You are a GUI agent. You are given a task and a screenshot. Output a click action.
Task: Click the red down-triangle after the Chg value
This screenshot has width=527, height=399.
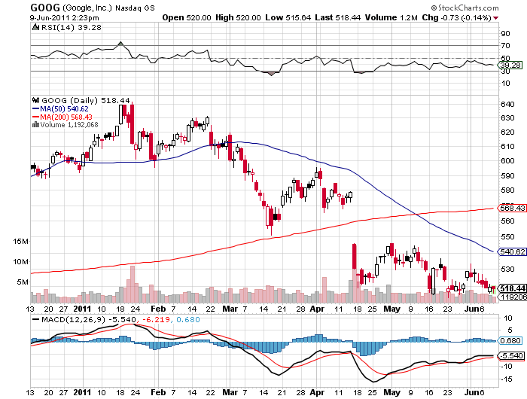pos(496,18)
